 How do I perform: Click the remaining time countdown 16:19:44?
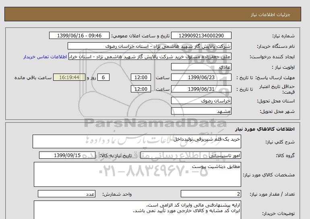[x=69, y=77]
